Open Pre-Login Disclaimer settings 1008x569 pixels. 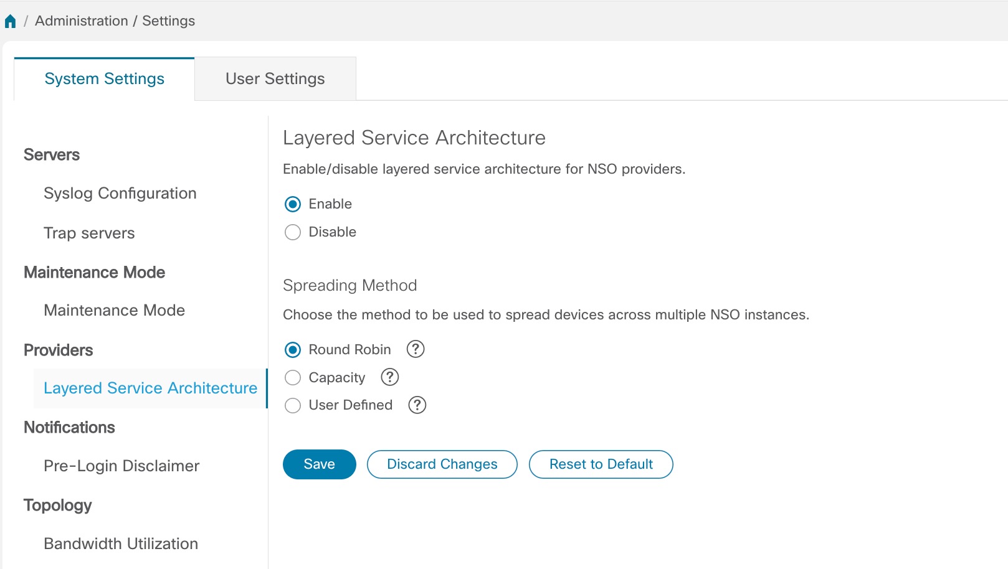(121, 466)
